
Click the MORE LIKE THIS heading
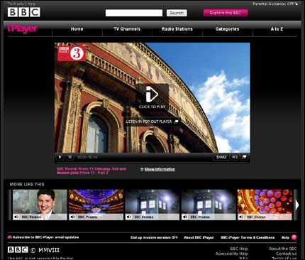[27, 184]
